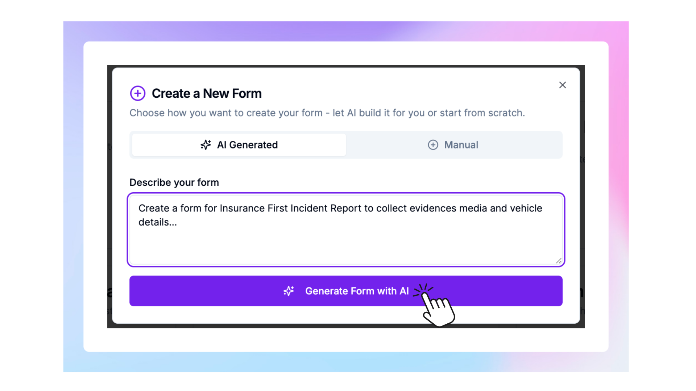696x391 pixels.
Task: Toggle form creation mode to AI Generated
Action: [238, 145]
